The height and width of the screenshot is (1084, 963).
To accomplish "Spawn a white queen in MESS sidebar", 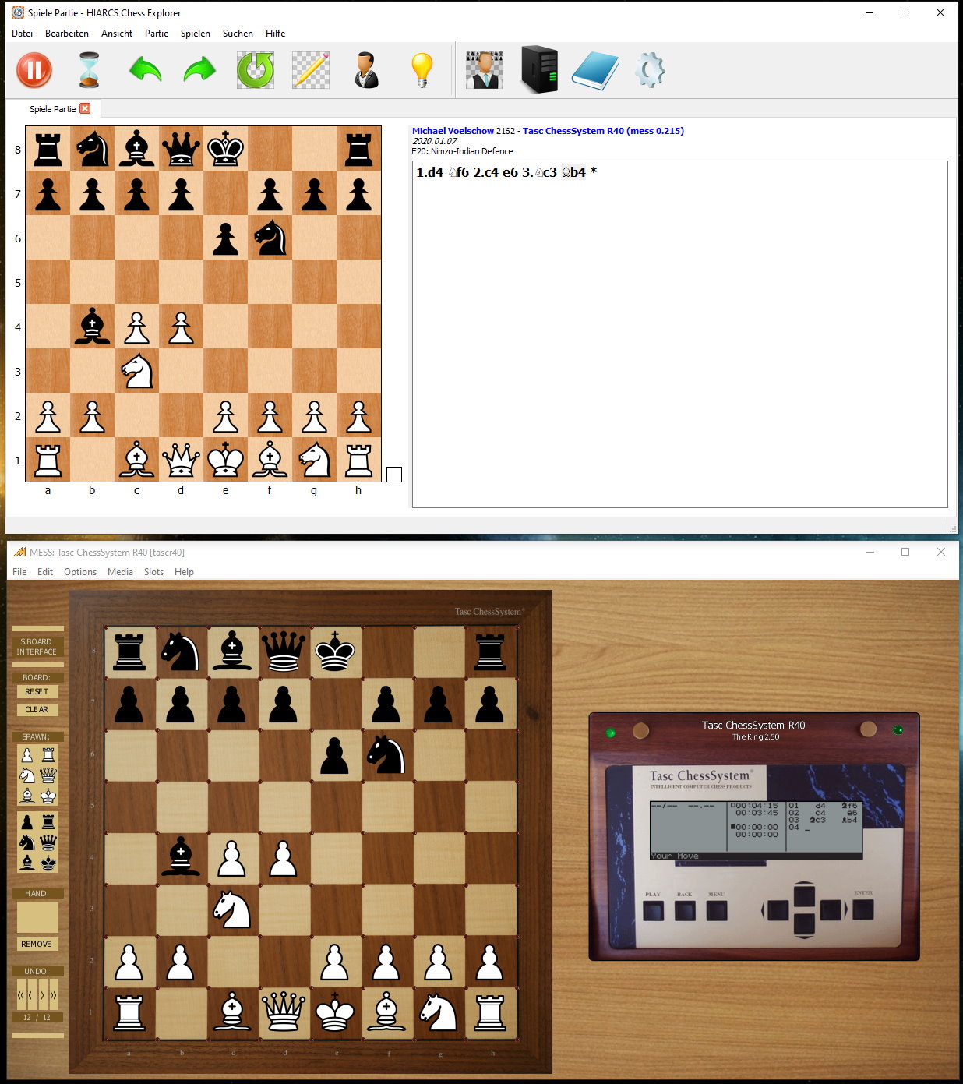I will coord(48,775).
